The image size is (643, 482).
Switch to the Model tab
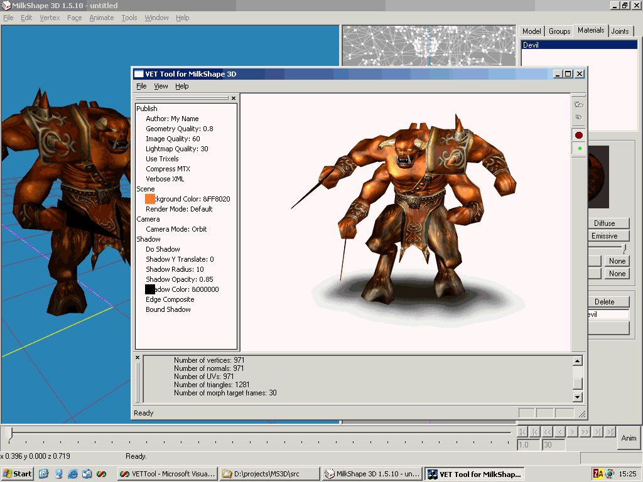[531, 31]
